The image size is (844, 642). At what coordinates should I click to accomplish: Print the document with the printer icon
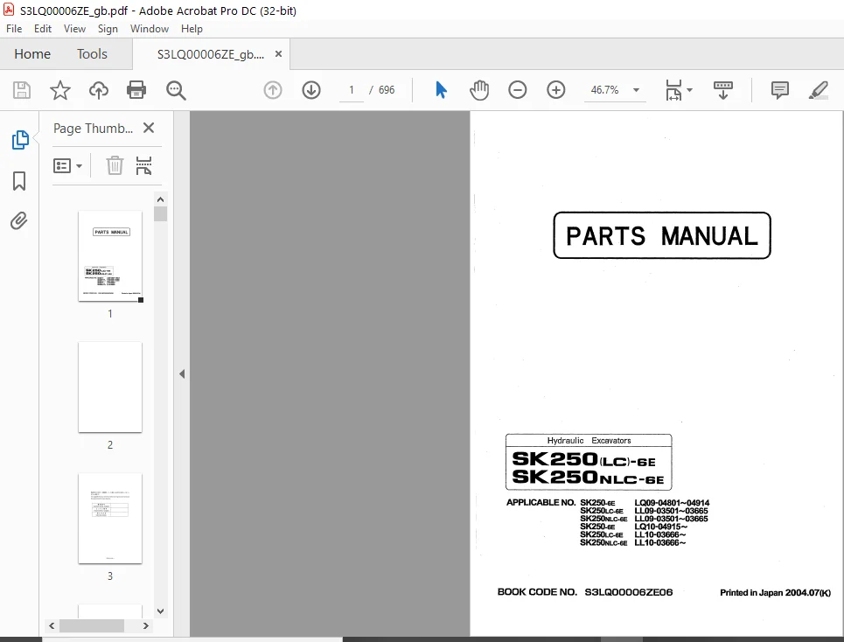[136, 90]
